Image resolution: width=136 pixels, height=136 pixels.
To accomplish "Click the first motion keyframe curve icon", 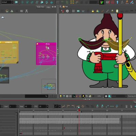I will click(x=64, y=106).
